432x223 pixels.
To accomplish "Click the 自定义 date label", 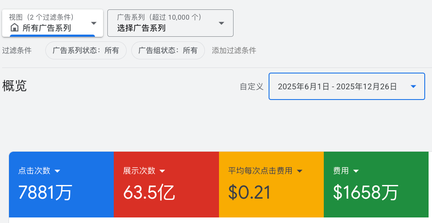I will click(252, 87).
